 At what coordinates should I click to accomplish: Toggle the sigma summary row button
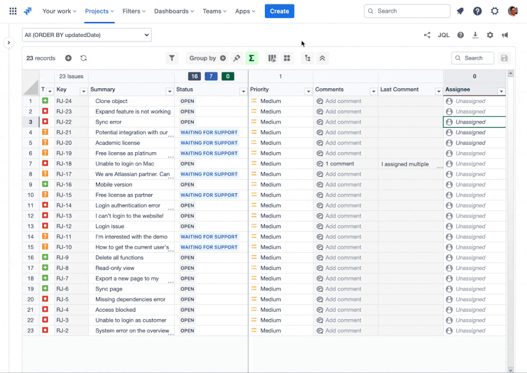(252, 58)
